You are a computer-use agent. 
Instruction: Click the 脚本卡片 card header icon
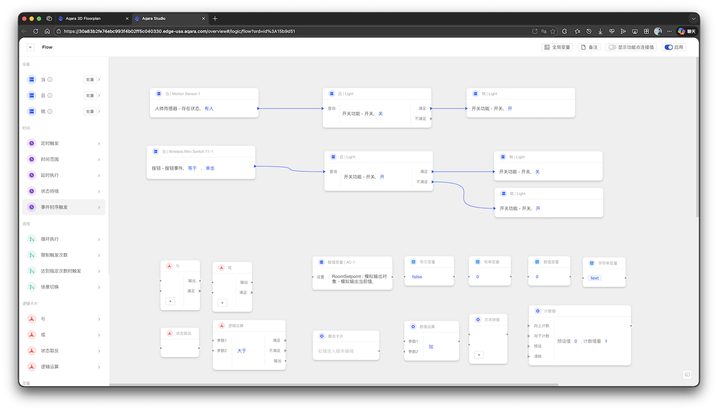(322, 336)
